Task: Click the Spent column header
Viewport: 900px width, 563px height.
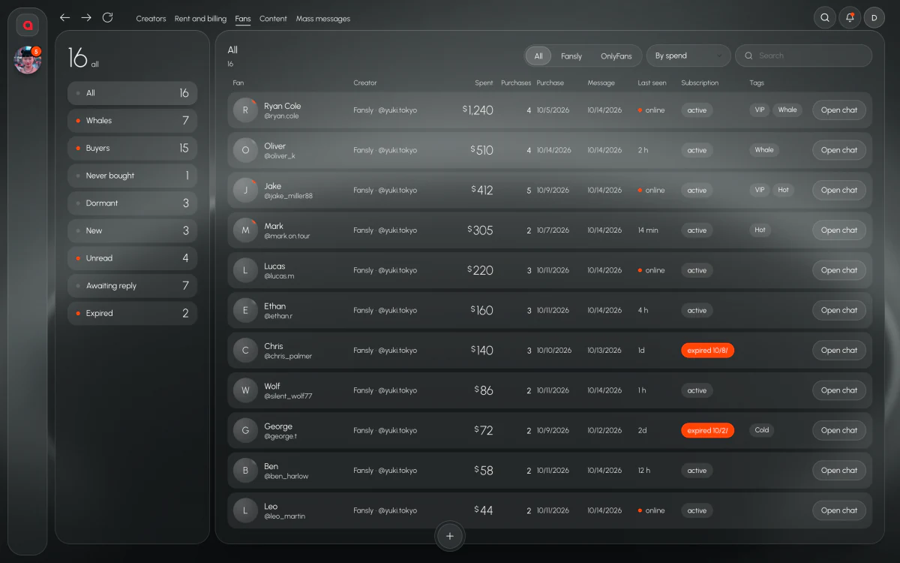Action: coord(484,83)
